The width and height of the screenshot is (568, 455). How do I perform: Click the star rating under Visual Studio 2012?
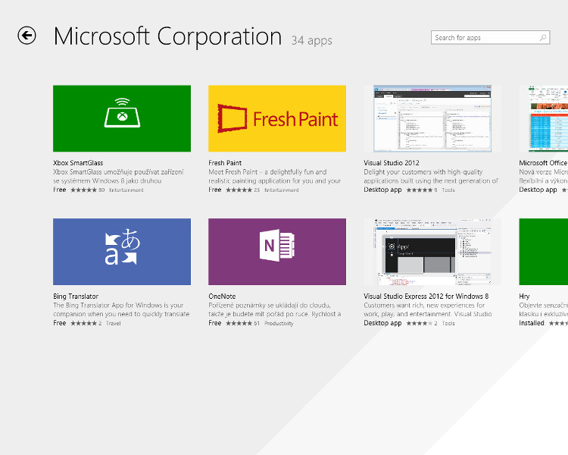[420, 190]
